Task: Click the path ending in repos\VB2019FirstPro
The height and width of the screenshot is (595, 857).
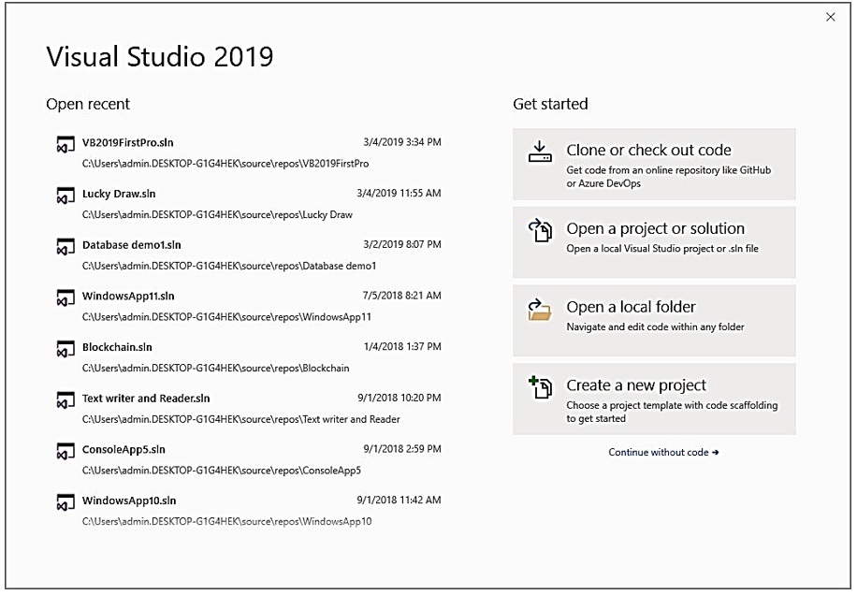Action: pyautogui.click(x=225, y=164)
